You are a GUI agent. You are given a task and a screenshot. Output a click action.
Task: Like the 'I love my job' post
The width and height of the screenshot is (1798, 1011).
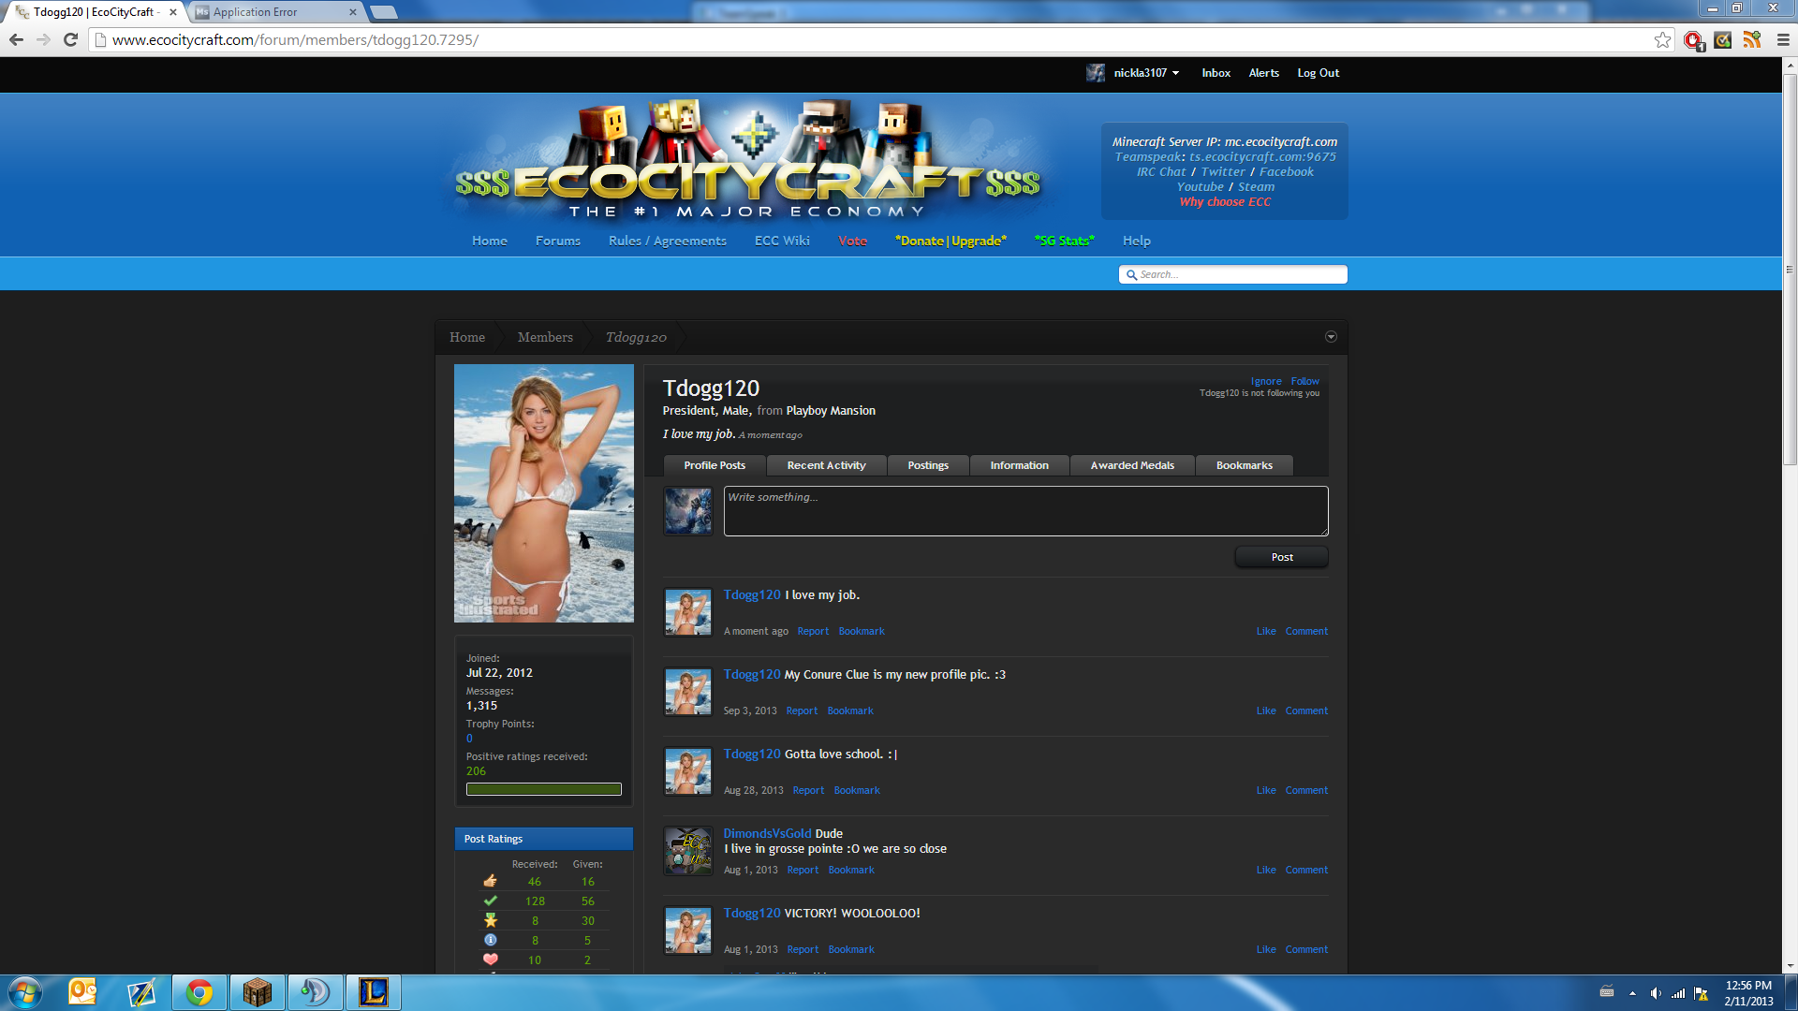tap(1265, 631)
